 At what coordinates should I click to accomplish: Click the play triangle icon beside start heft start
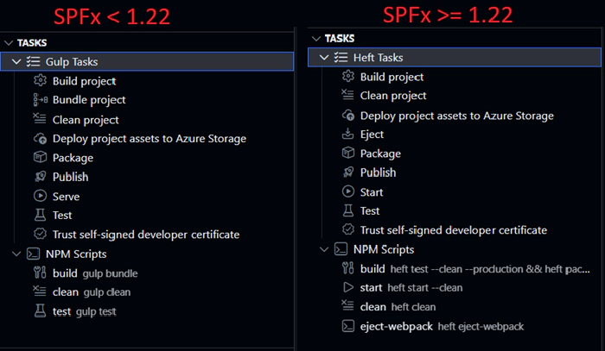[348, 287]
